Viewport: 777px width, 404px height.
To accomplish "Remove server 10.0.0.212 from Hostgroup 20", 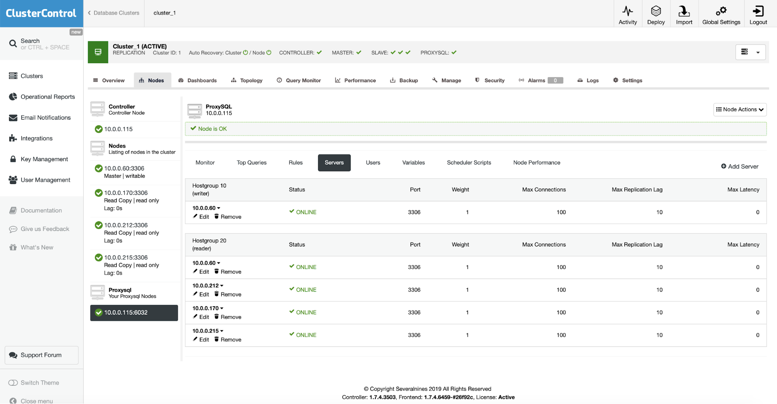I will pyautogui.click(x=228, y=294).
